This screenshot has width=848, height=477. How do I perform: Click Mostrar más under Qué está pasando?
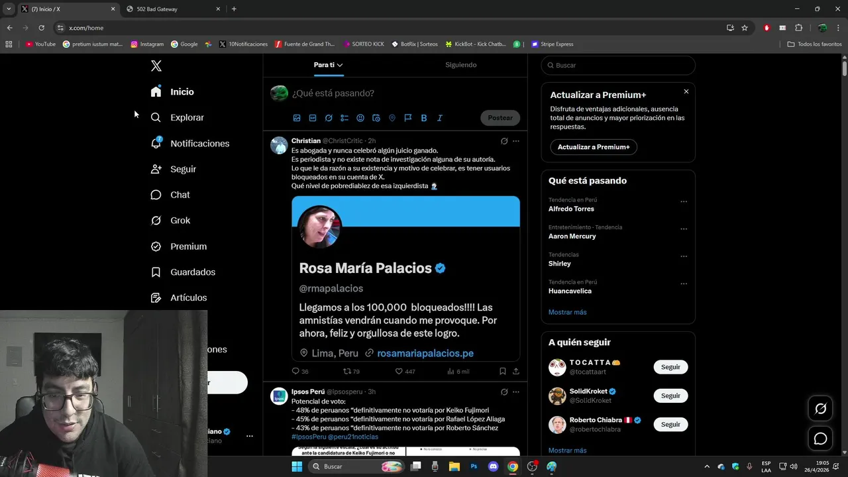(x=568, y=312)
